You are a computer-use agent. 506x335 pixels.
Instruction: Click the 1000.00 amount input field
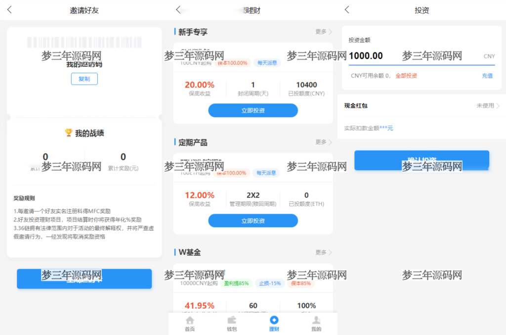coord(366,56)
